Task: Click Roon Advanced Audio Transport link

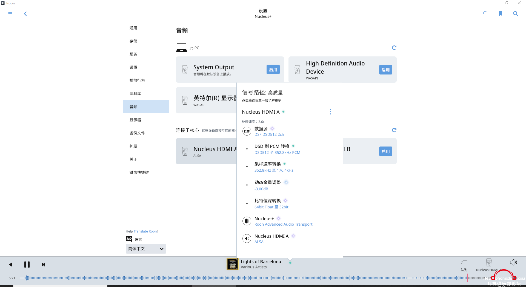Action: point(284,224)
